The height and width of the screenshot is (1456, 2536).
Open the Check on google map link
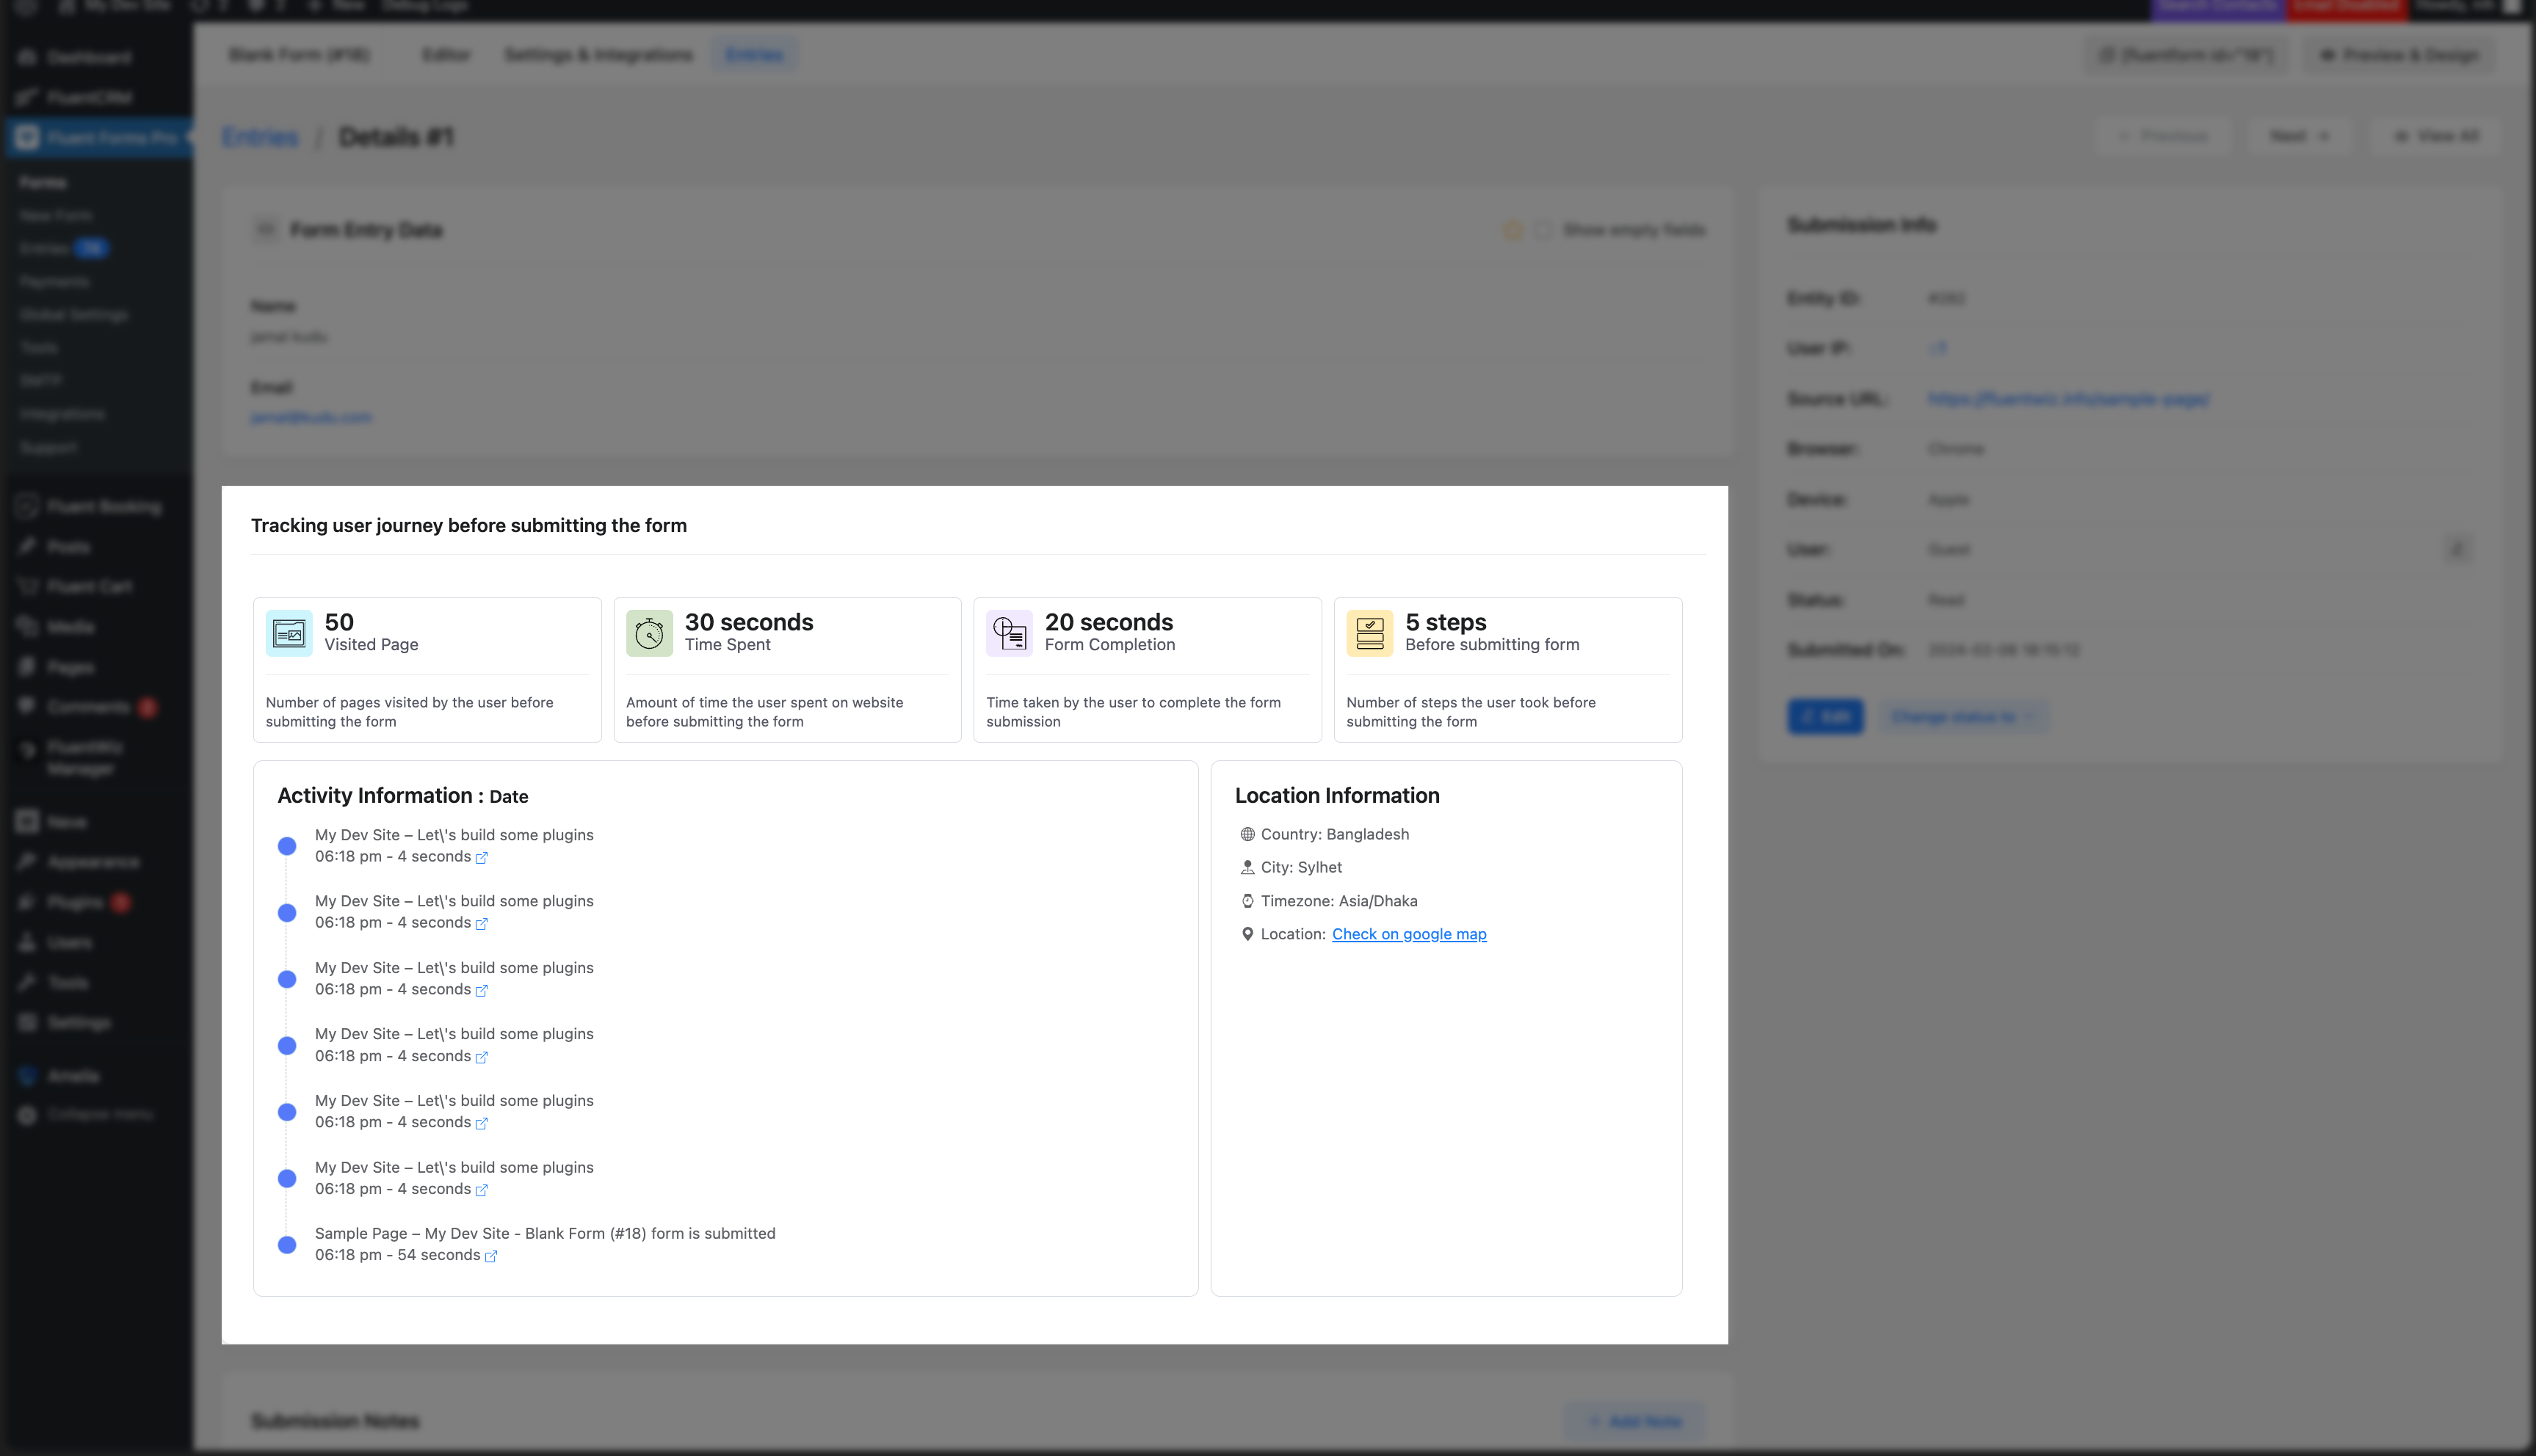coord(1410,934)
